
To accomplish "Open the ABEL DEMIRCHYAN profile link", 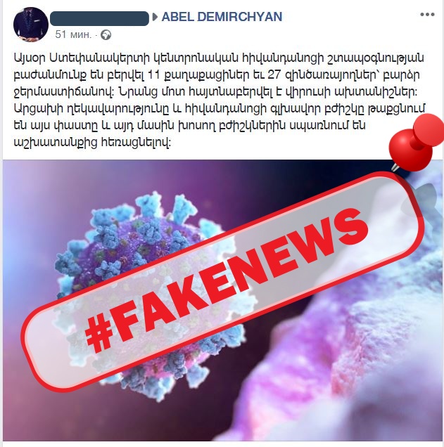I will pos(222,17).
